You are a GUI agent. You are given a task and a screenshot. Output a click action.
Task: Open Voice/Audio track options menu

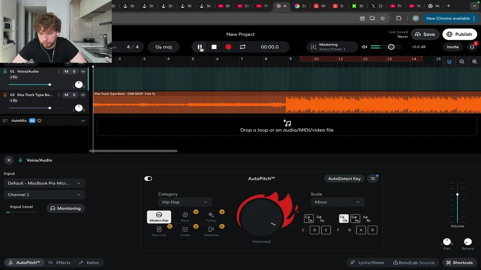(59, 71)
